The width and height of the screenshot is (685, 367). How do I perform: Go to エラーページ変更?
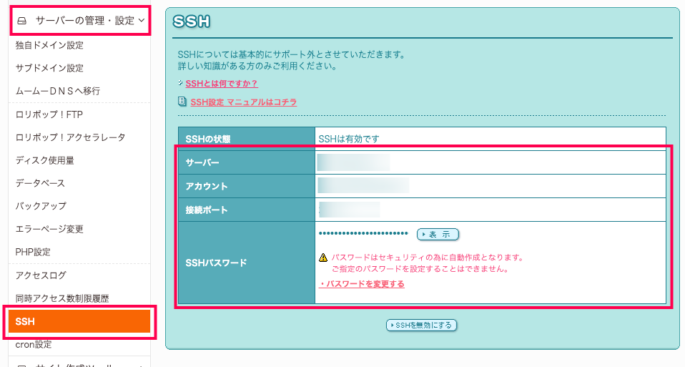(49, 229)
